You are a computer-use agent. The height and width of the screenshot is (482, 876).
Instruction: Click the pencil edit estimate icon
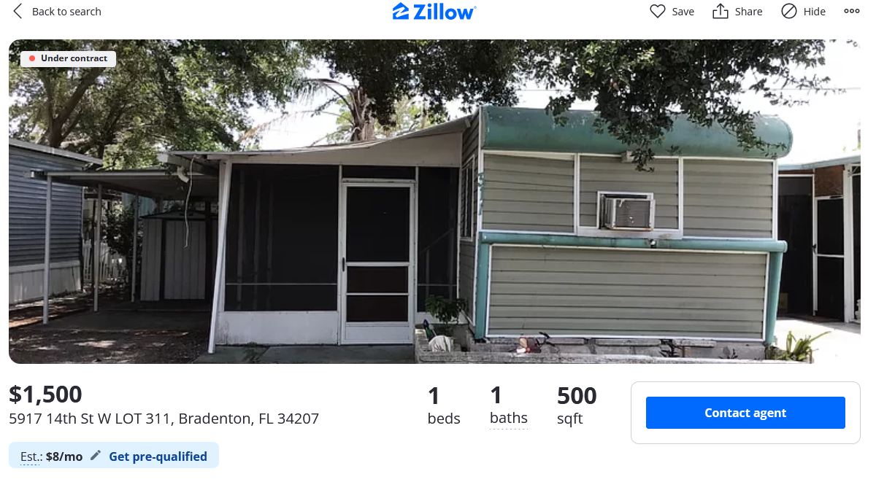pyautogui.click(x=96, y=456)
